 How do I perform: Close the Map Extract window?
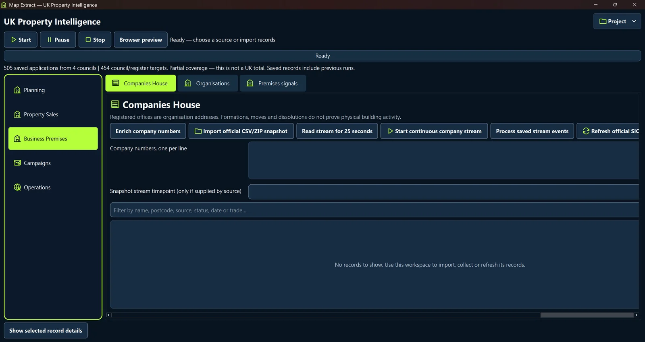[635, 5]
